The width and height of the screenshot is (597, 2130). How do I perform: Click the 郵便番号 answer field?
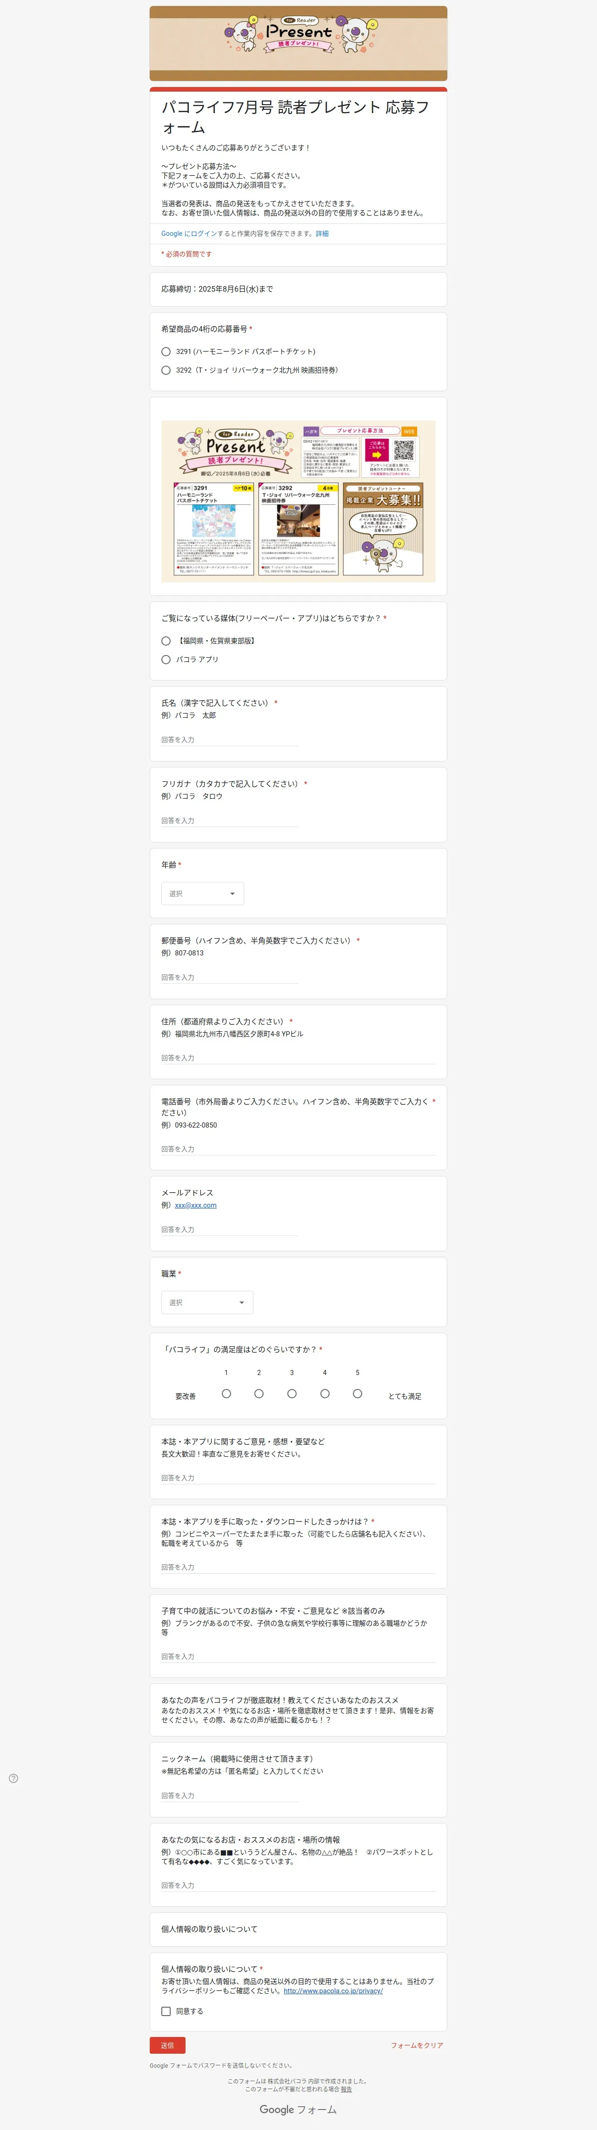pyautogui.click(x=229, y=977)
